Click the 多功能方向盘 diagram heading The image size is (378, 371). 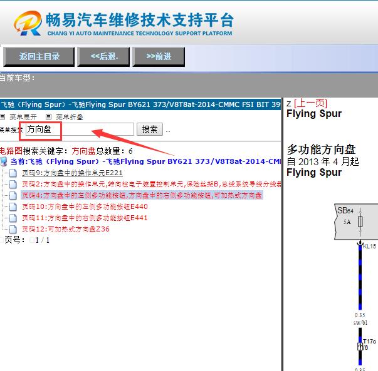click(x=321, y=150)
